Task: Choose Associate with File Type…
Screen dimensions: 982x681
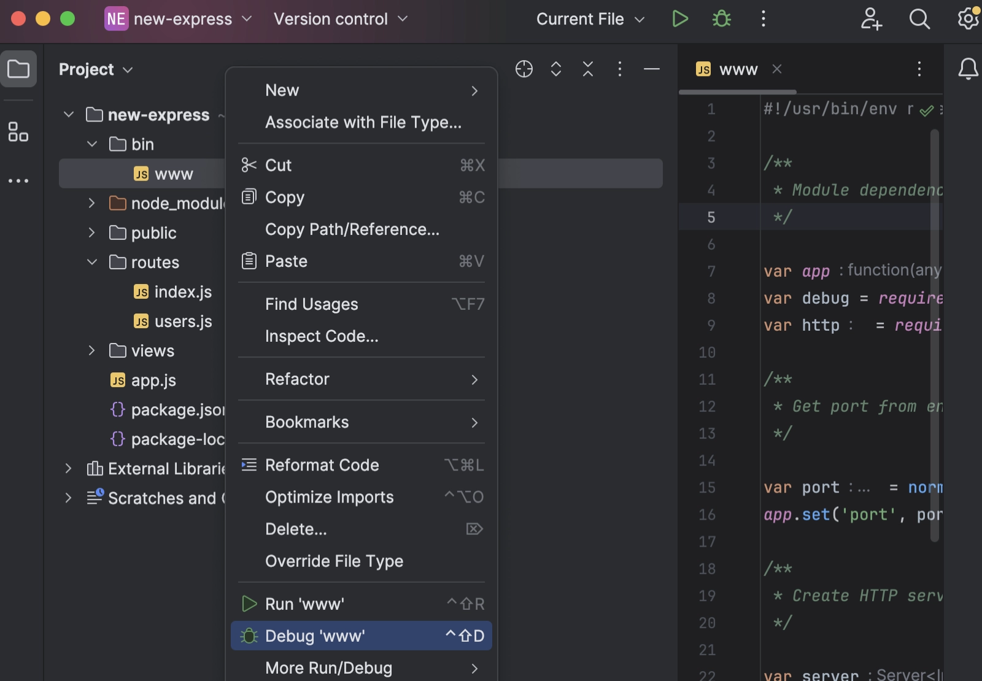Action: [361, 123]
